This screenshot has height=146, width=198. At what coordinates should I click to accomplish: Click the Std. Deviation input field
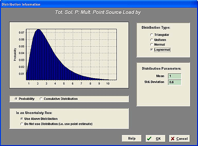(x=175, y=82)
